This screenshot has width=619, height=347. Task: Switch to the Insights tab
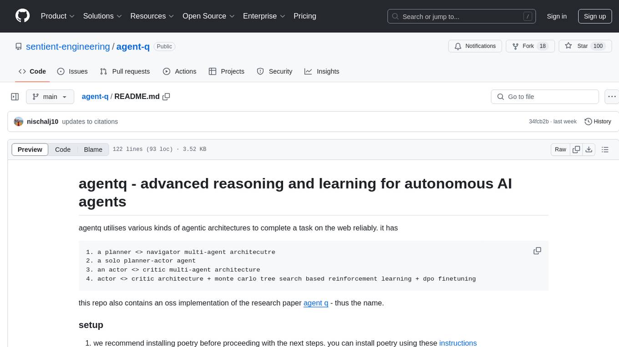pos(322,71)
